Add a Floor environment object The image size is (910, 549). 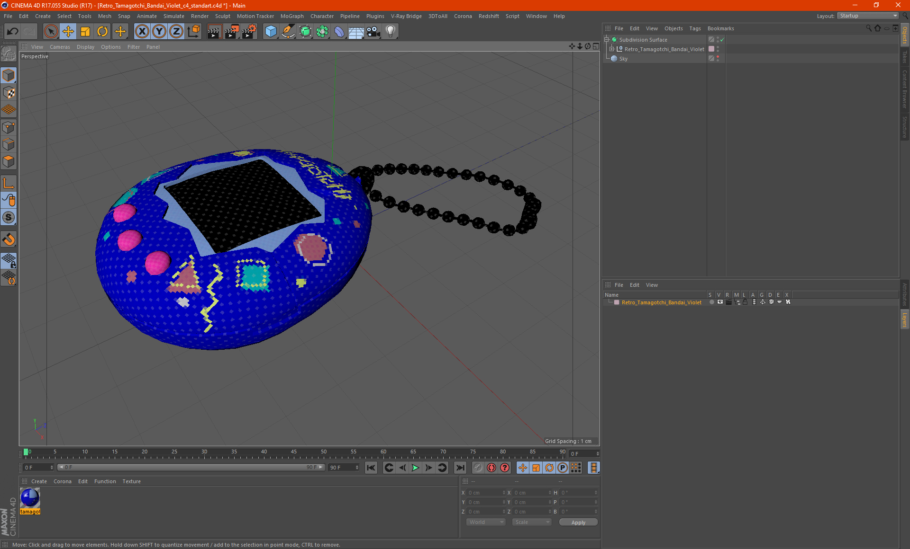point(356,32)
